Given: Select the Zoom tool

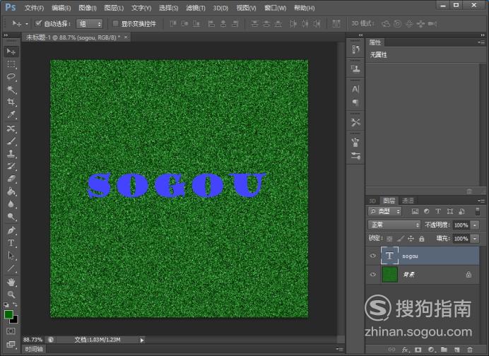Looking at the screenshot, I should coord(11,295).
